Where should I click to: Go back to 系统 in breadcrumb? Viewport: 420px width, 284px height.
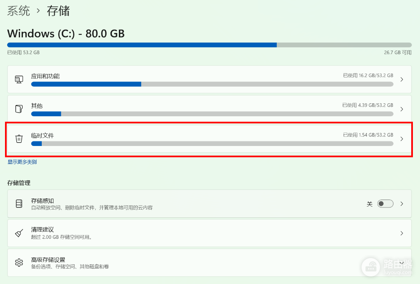(18, 11)
